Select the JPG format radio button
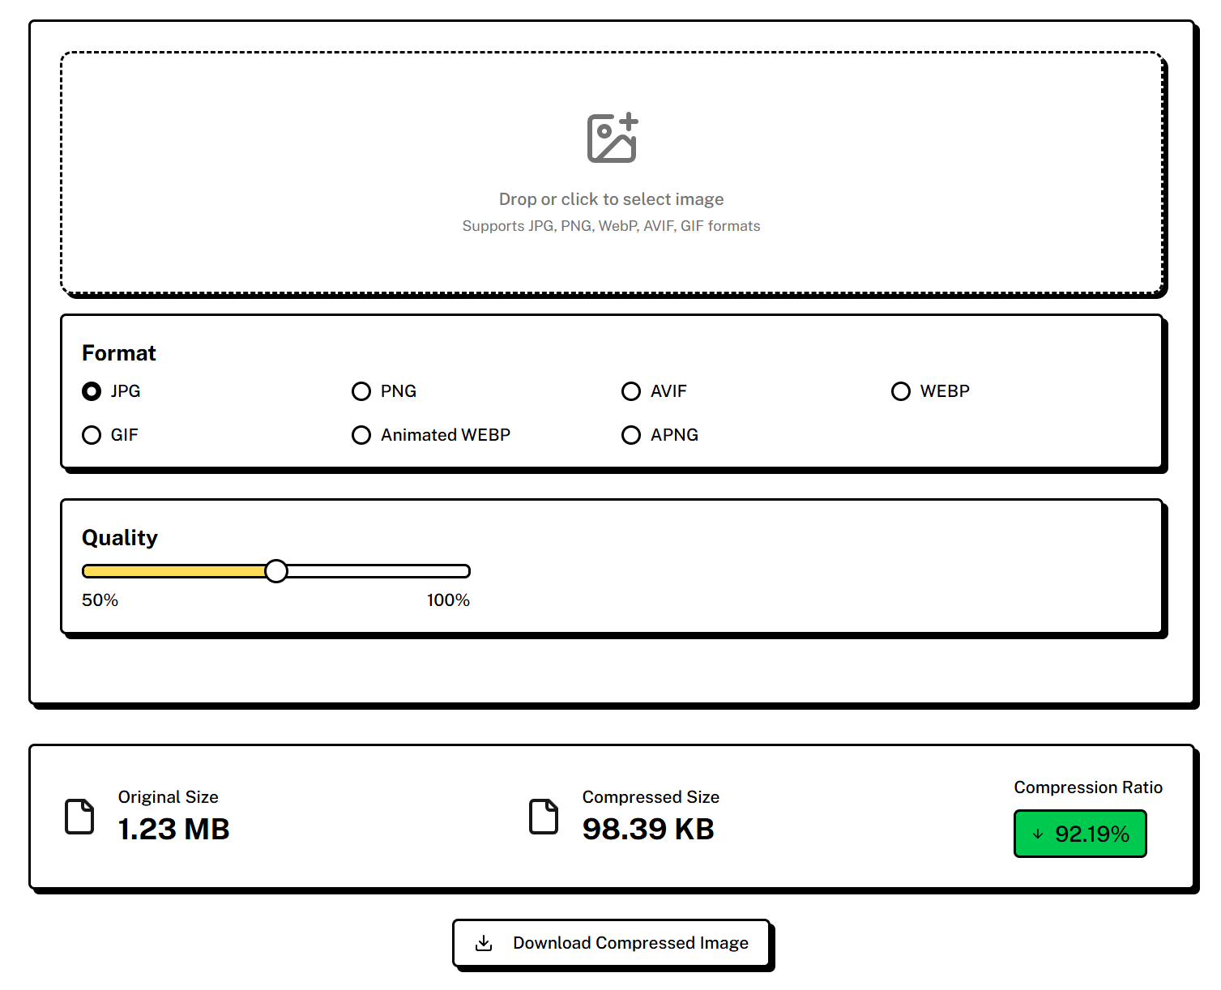1221x990 pixels. [x=92, y=391]
